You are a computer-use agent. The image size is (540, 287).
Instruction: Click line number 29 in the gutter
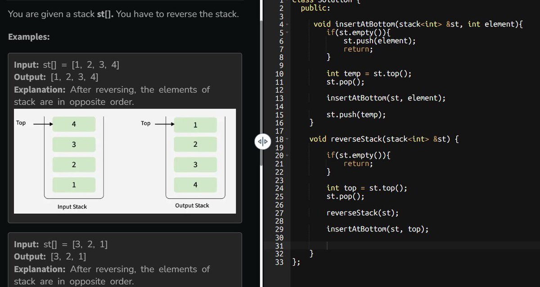[279, 229]
